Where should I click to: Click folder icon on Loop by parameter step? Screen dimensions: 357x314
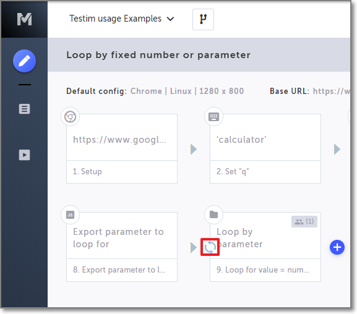(213, 214)
